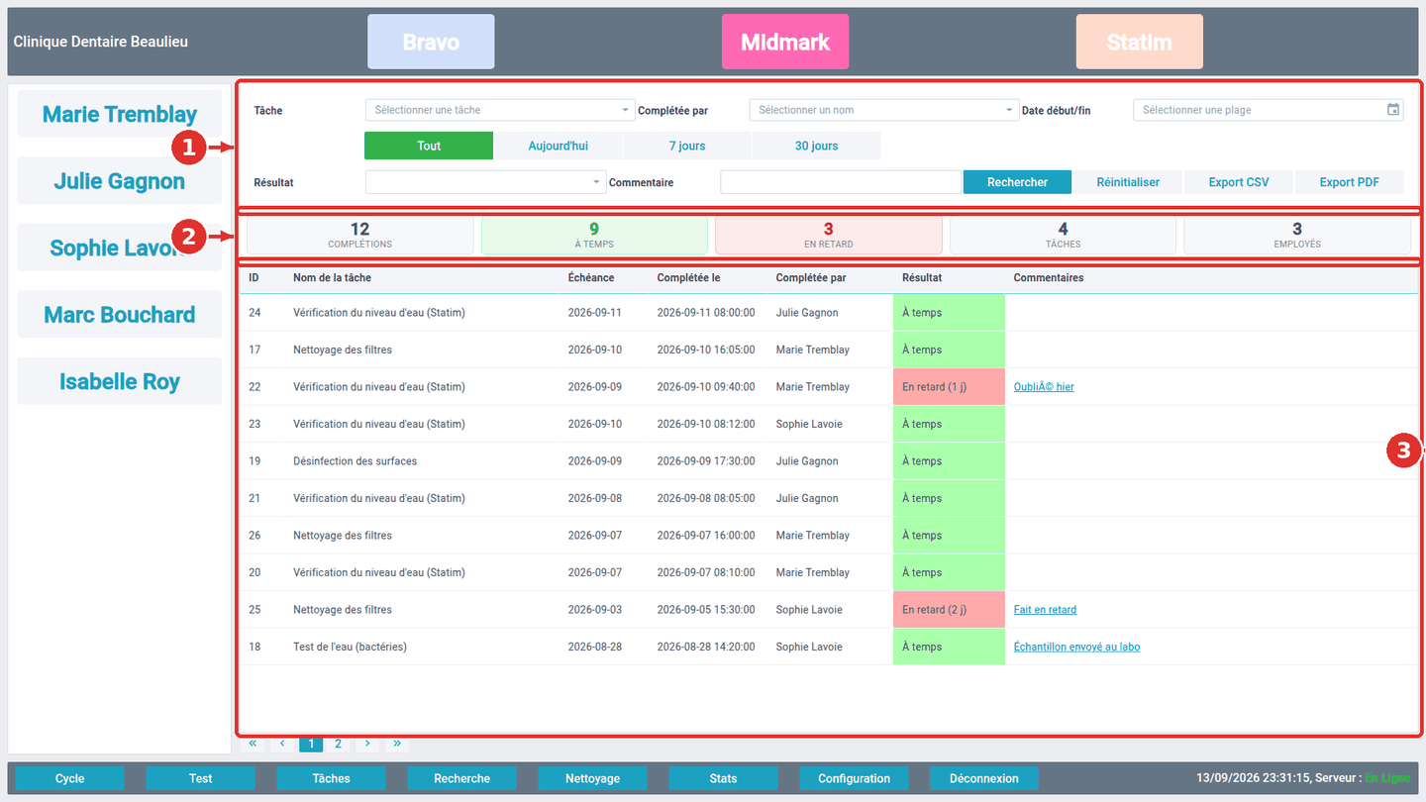Click the Export PDF button
Screen dimensions: 1426x802
[x=1350, y=182]
